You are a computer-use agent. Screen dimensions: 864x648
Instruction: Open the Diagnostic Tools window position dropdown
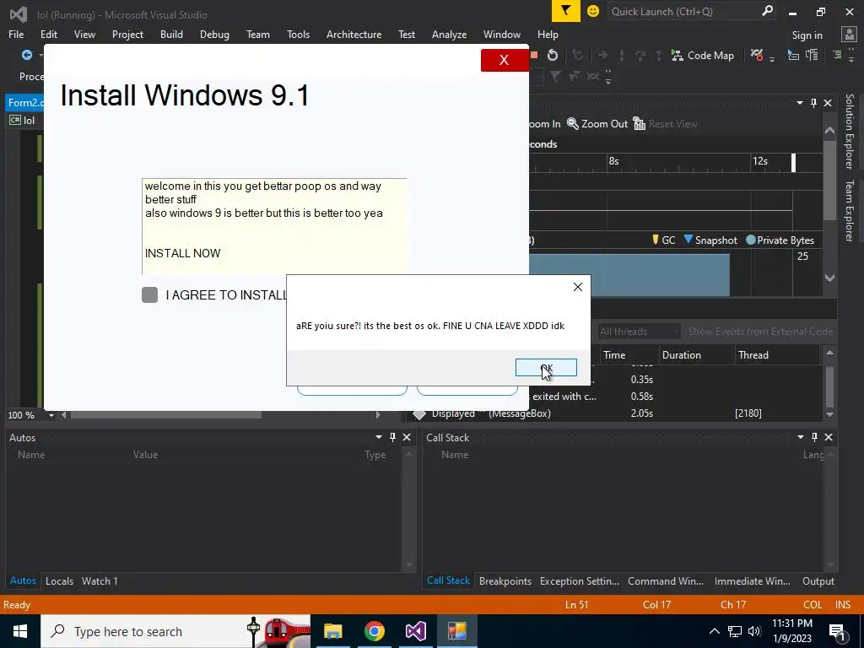(800, 103)
